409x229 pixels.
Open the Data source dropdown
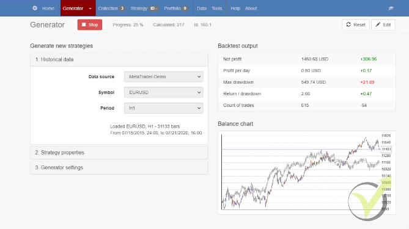pos(164,76)
